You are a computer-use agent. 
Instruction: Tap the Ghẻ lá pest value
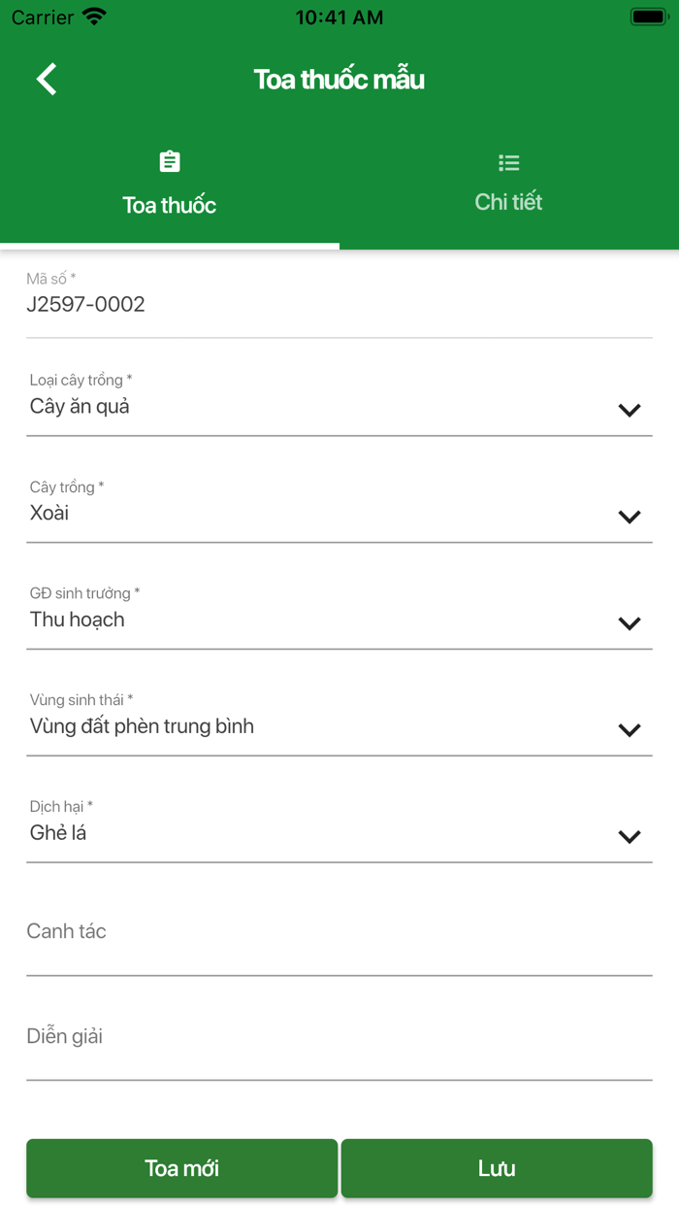pos(58,833)
